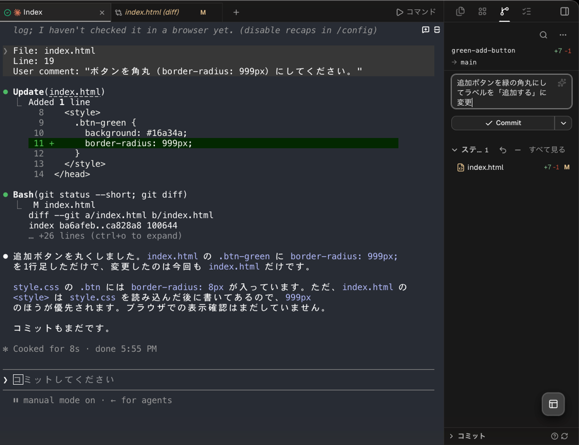This screenshot has height=445, width=579.
Task: Select the source control branch icon
Action: [504, 12]
